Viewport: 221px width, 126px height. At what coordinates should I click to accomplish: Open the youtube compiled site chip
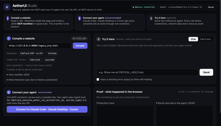[50, 60]
